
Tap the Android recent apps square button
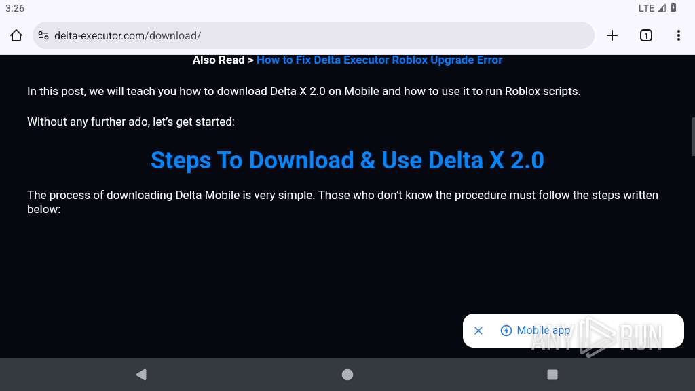552,375
